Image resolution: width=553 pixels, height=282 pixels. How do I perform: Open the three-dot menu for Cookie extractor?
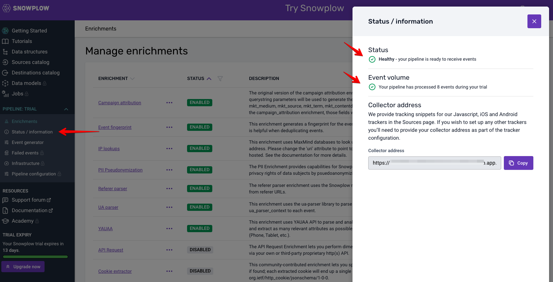[x=169, y=271]
